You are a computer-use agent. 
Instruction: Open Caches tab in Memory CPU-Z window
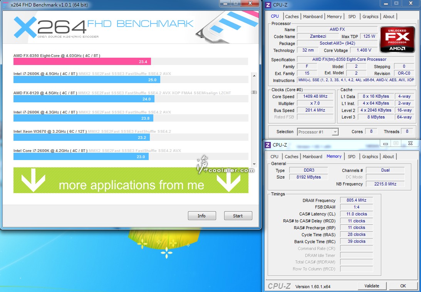pos(291,157)
